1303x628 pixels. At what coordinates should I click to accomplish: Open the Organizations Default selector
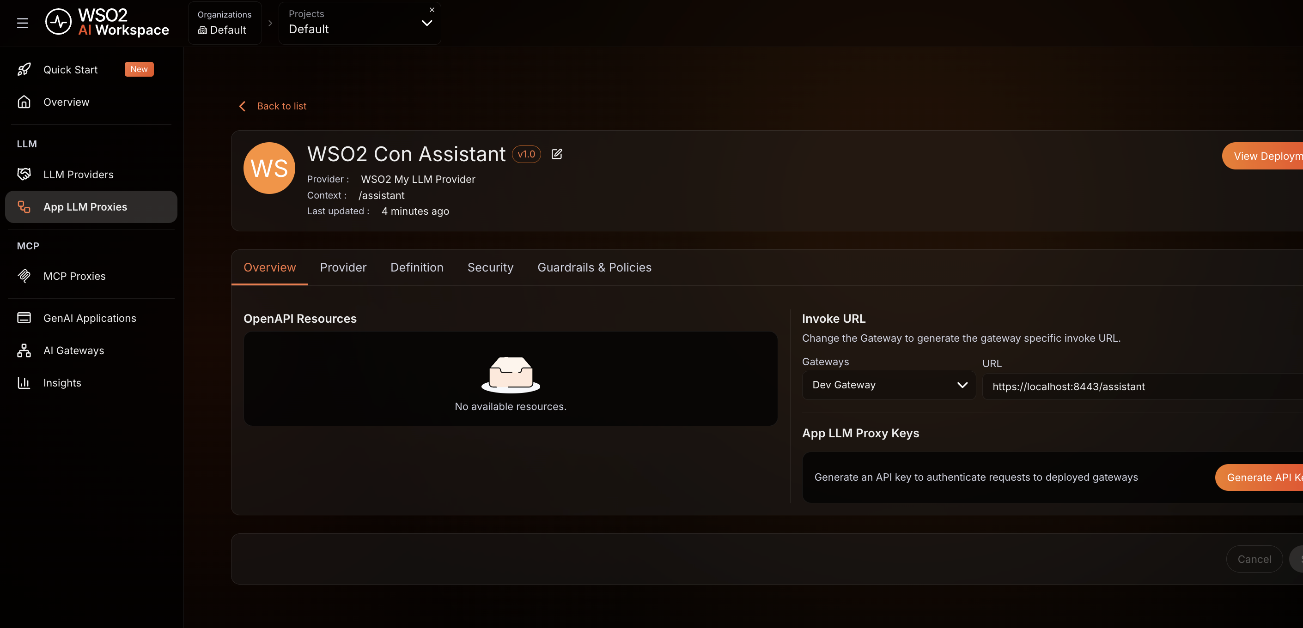point(225,23)
